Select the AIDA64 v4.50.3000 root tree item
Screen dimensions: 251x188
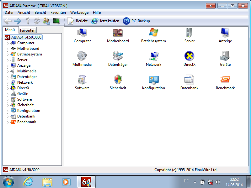pyautogui.click(x=23, y=37)
